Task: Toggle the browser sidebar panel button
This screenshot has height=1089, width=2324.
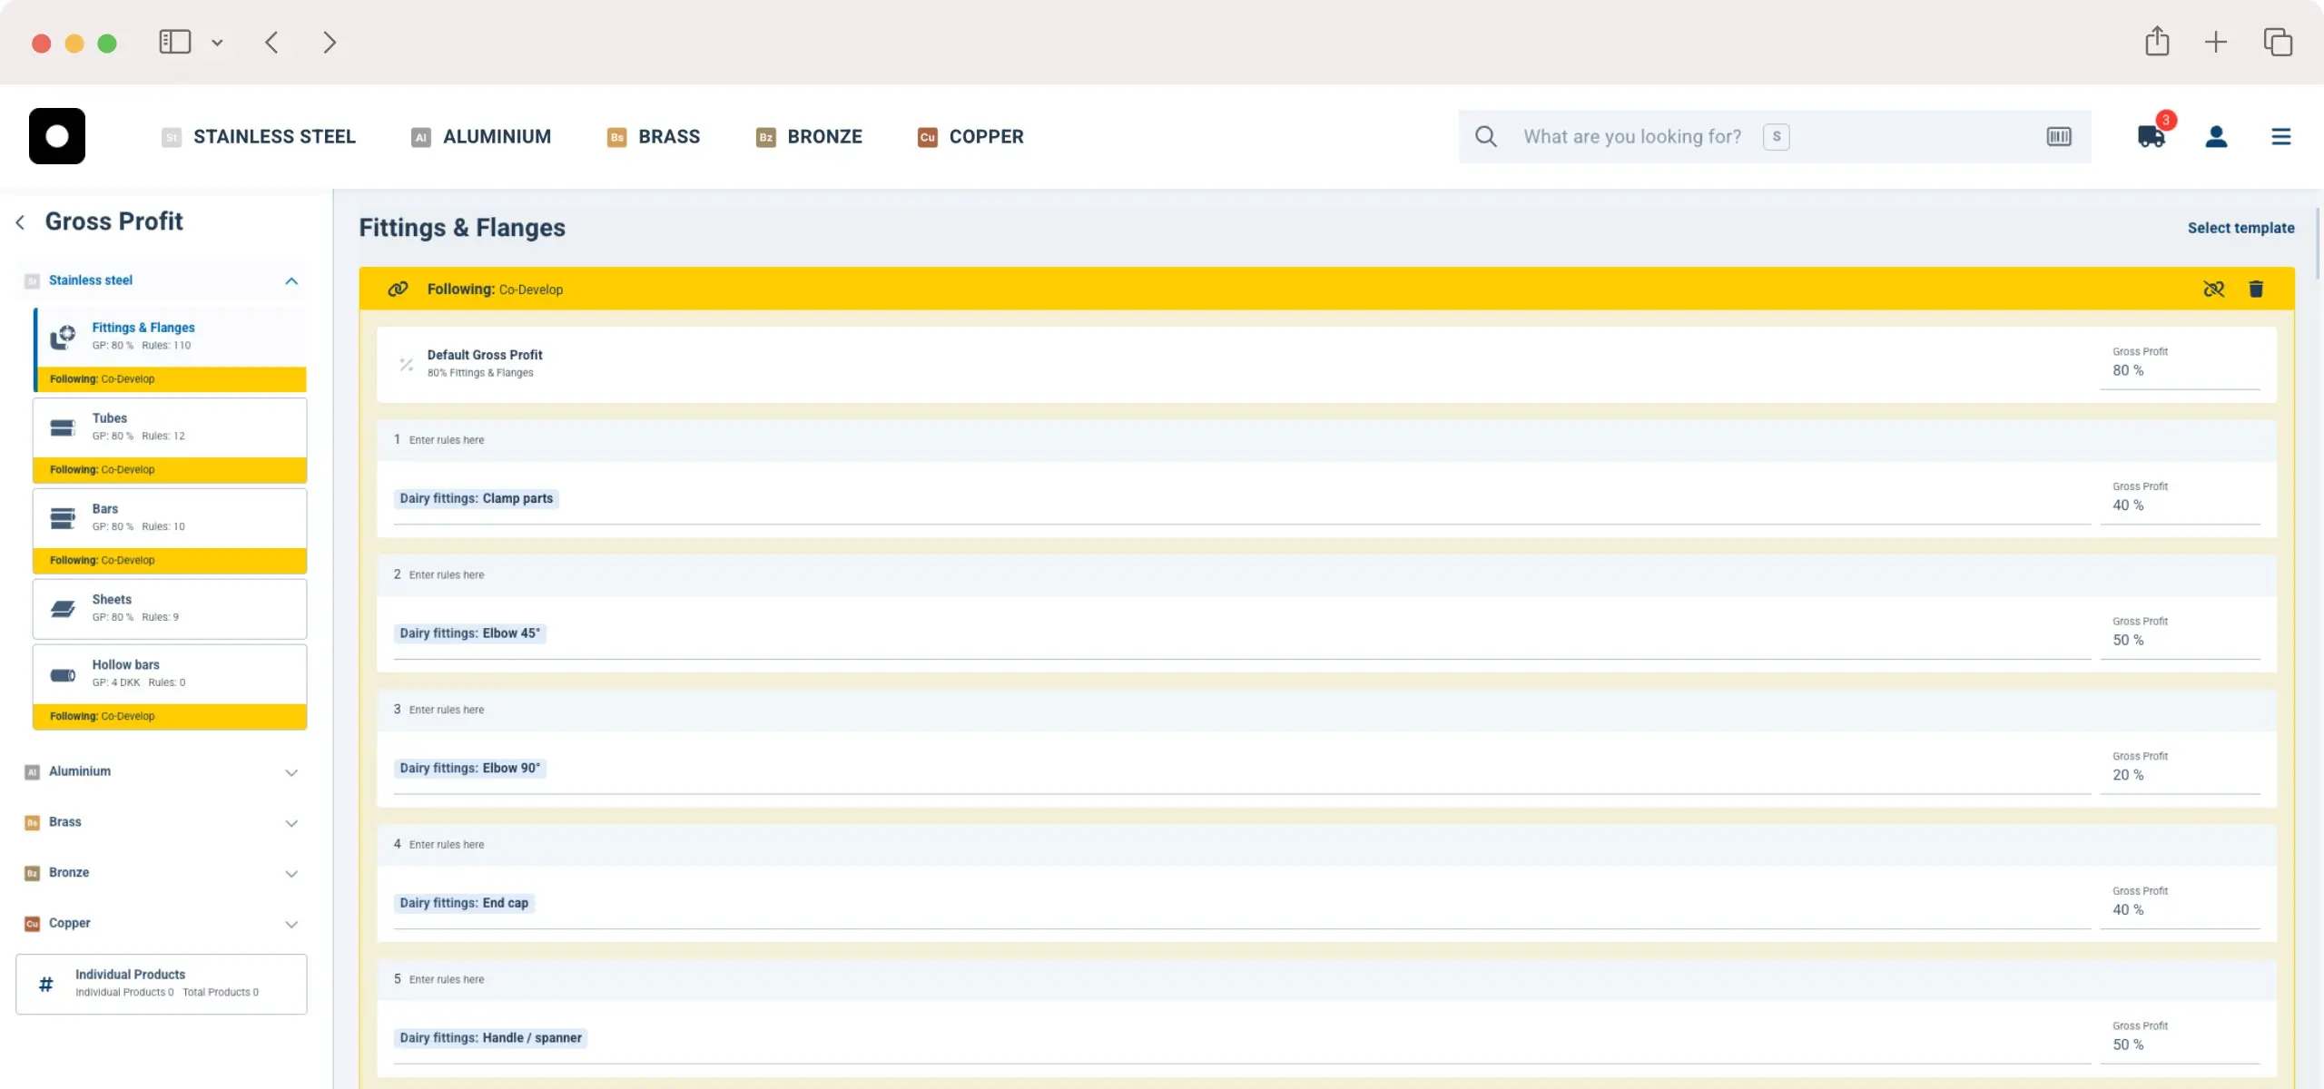Action: pos(175,42)
